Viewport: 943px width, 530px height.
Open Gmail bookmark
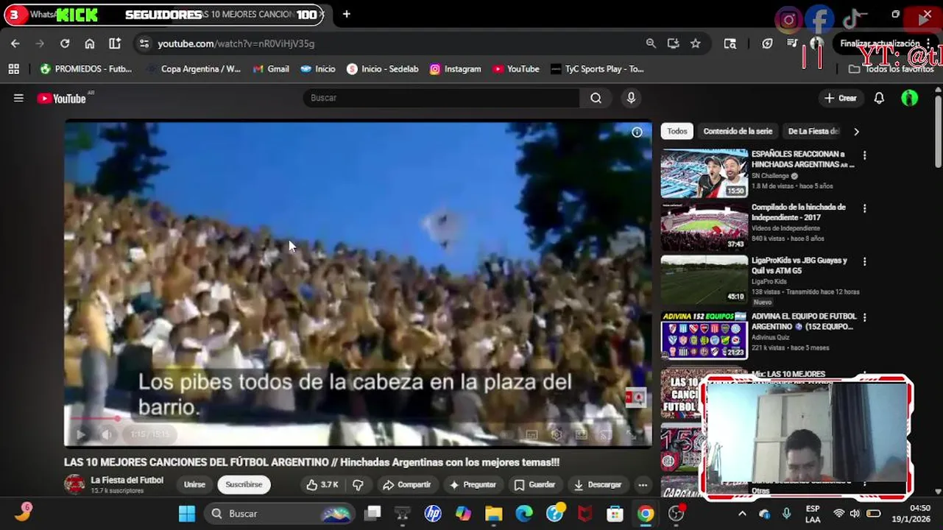271,68
